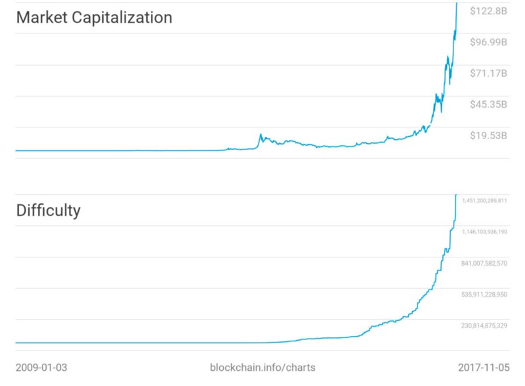Click the 1,451,200,289,811 difficulty axis label
The image size is (525, 386).
pos(484,200)
